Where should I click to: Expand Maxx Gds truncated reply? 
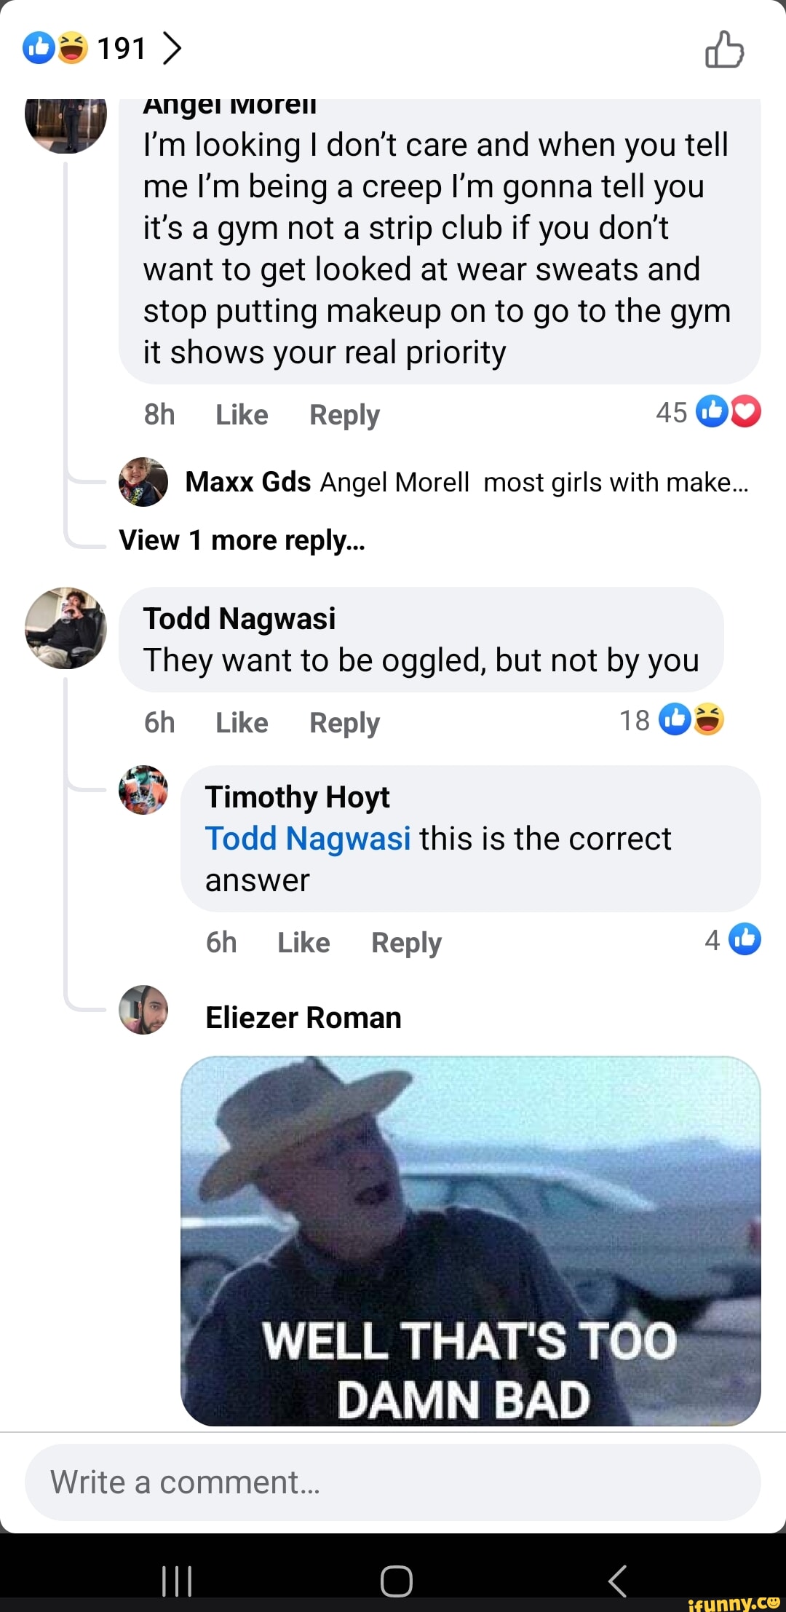(x=615, y=482)
